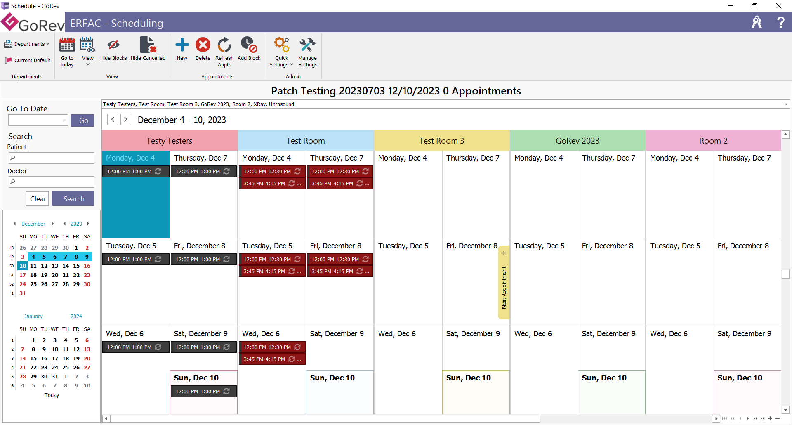The image size is (792, 425).
Task: Click the horizontal scrollbar thumb
Action: [x=325, y=418]
